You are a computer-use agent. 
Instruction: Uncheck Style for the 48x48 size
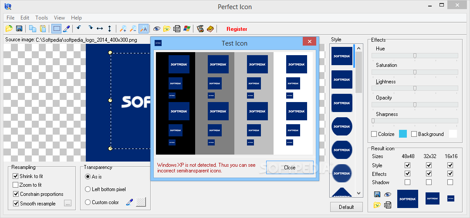tap(407, 165)
